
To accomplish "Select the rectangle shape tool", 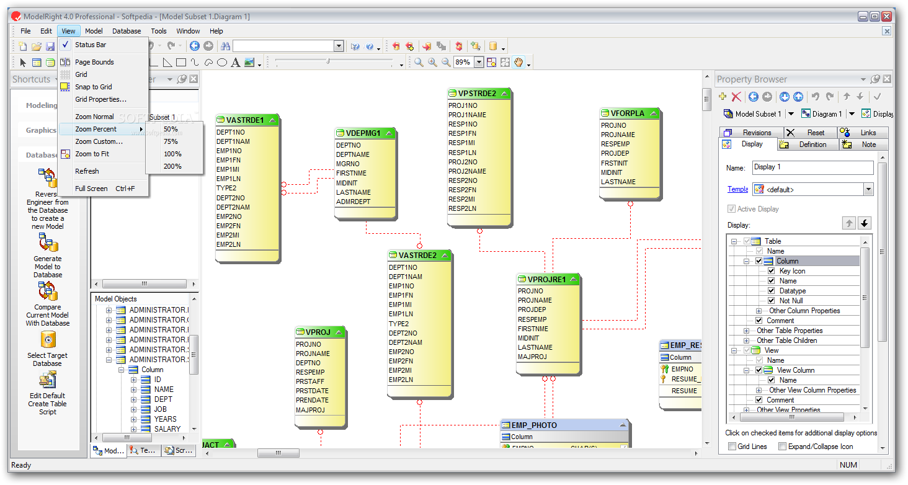I will pos(181,63).
